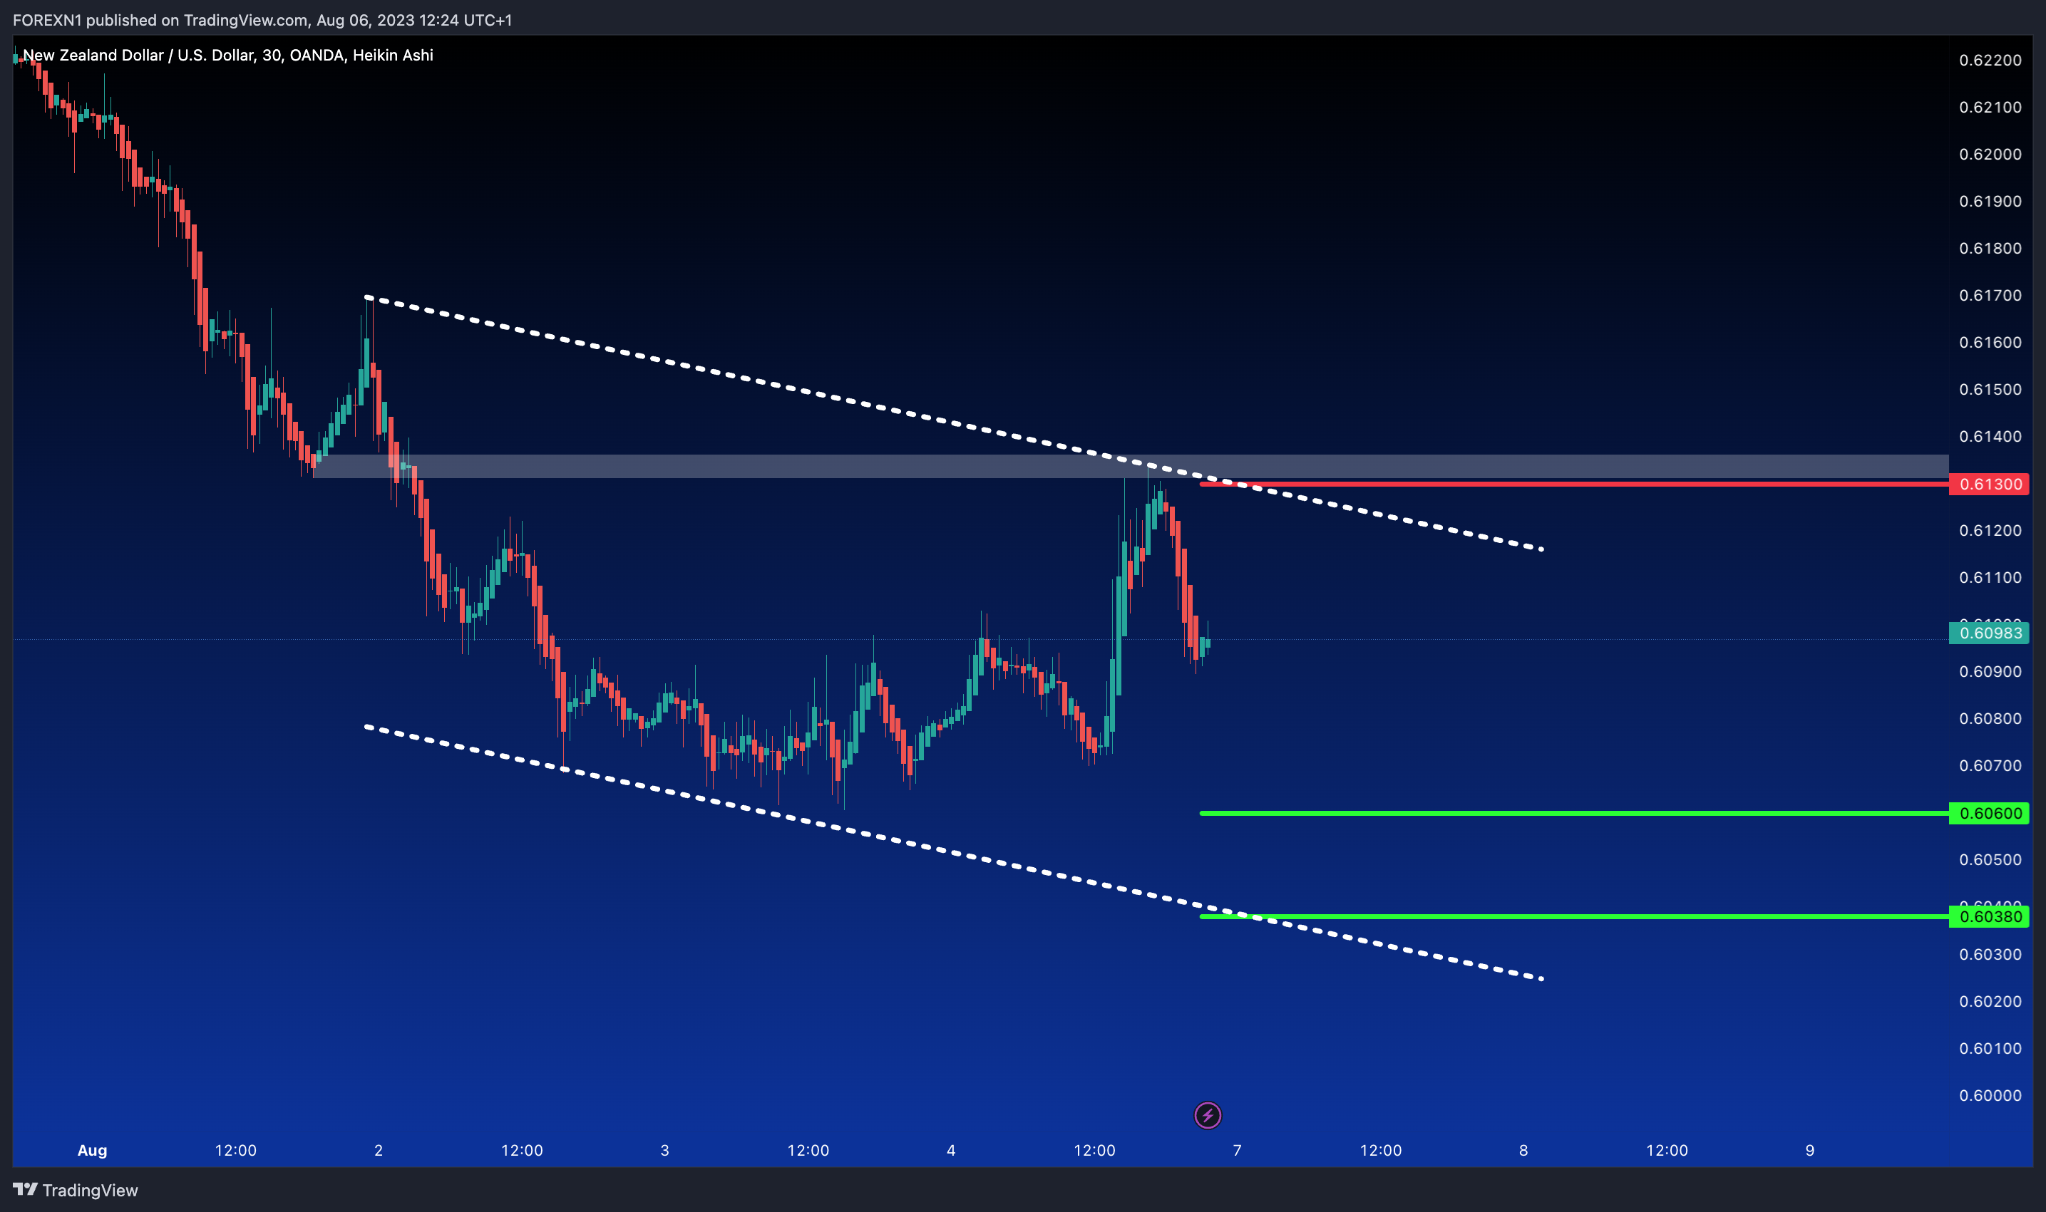Click the 0.60200 price axis value
Image resolution: width=2046 pixels, height=1212 pixels.
(x=1990, y=1001)
